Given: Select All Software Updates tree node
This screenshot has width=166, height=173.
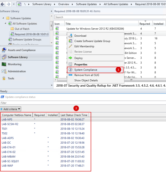Looking at the screenshot, I should [25, 23].
